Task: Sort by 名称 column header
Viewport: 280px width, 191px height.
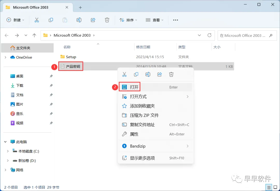Action: (67, 47)
